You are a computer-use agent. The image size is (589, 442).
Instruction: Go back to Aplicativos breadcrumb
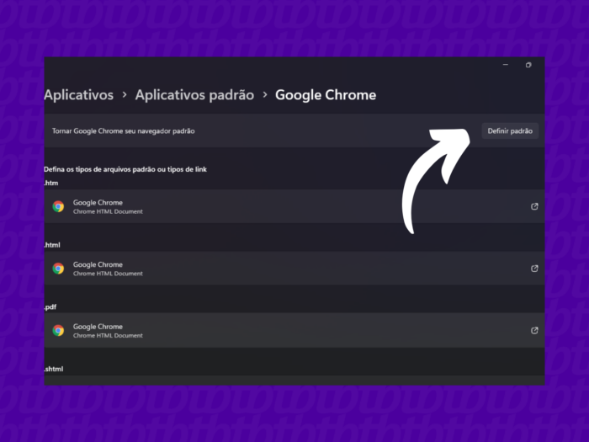point(79,94)
